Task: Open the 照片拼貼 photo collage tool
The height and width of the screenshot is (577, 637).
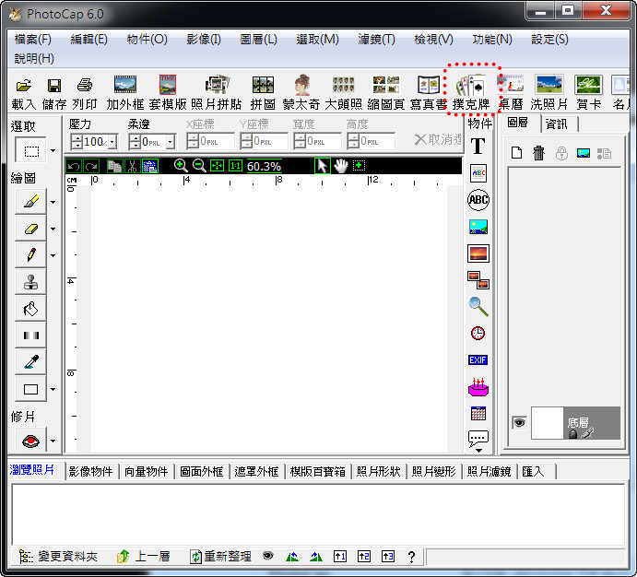Action: [216, 92]
